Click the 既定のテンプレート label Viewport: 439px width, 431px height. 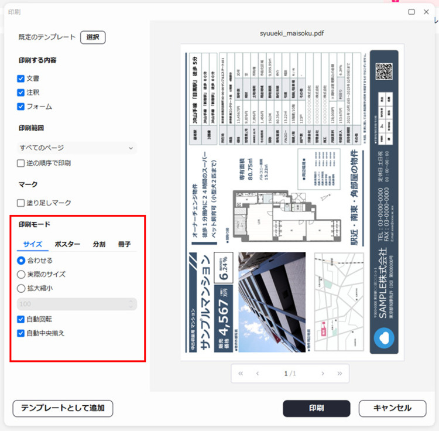pyautogui.click(x=47, y=37)
